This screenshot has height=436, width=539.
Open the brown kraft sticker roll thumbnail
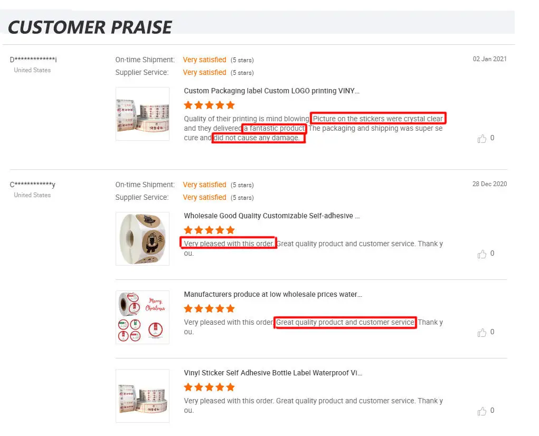pos(143,238)
